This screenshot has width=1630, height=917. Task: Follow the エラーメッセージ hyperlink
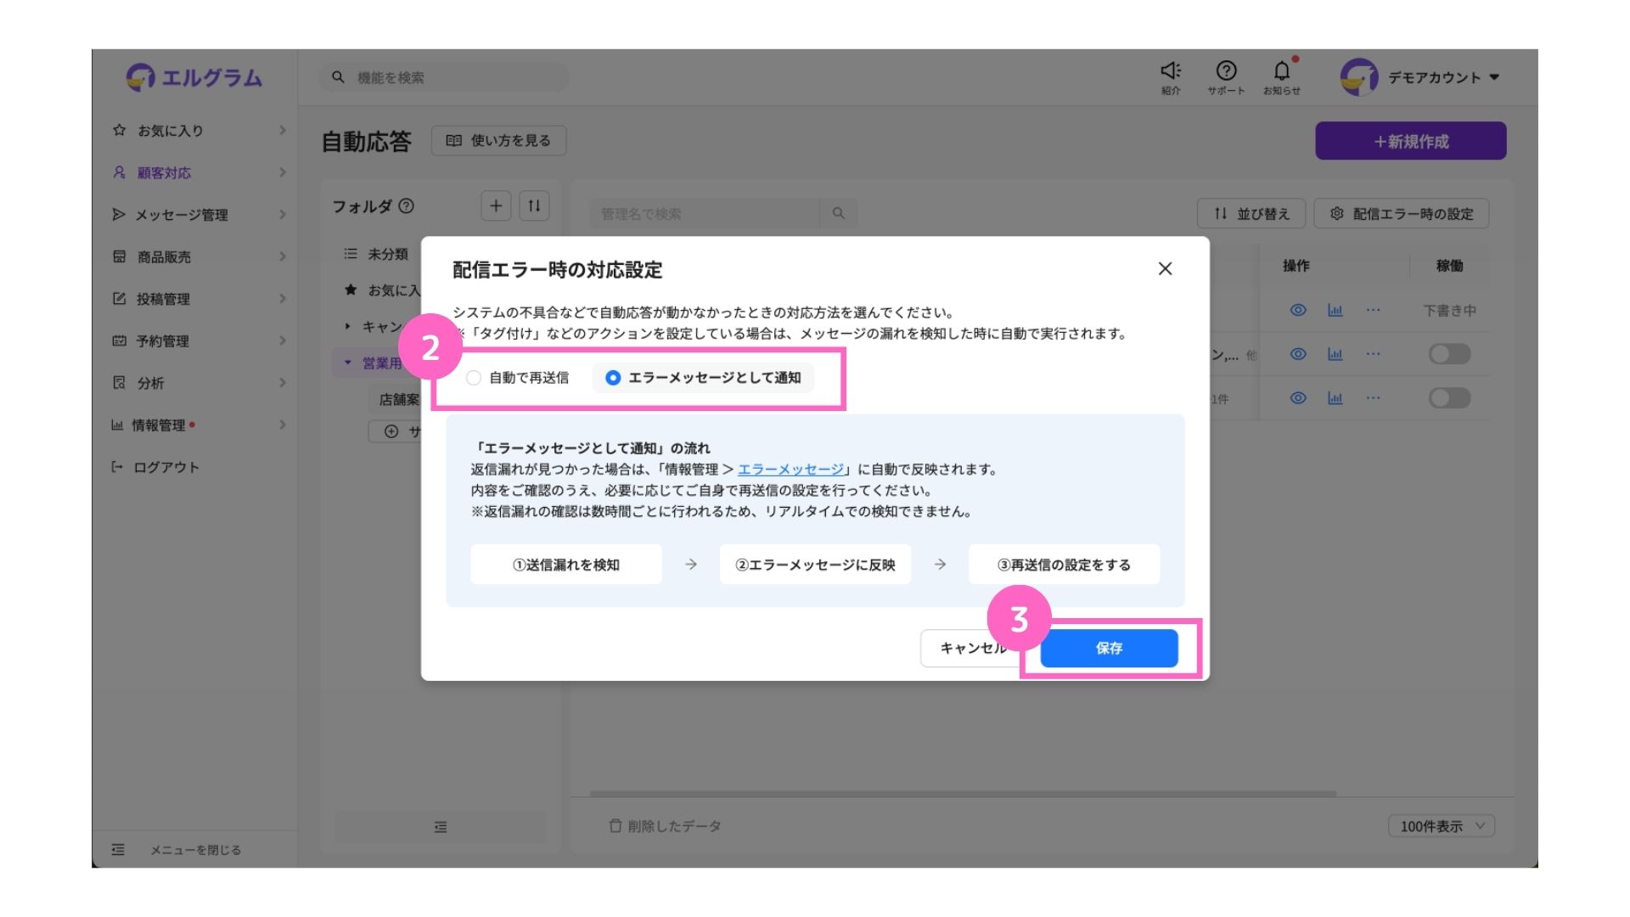790,470
